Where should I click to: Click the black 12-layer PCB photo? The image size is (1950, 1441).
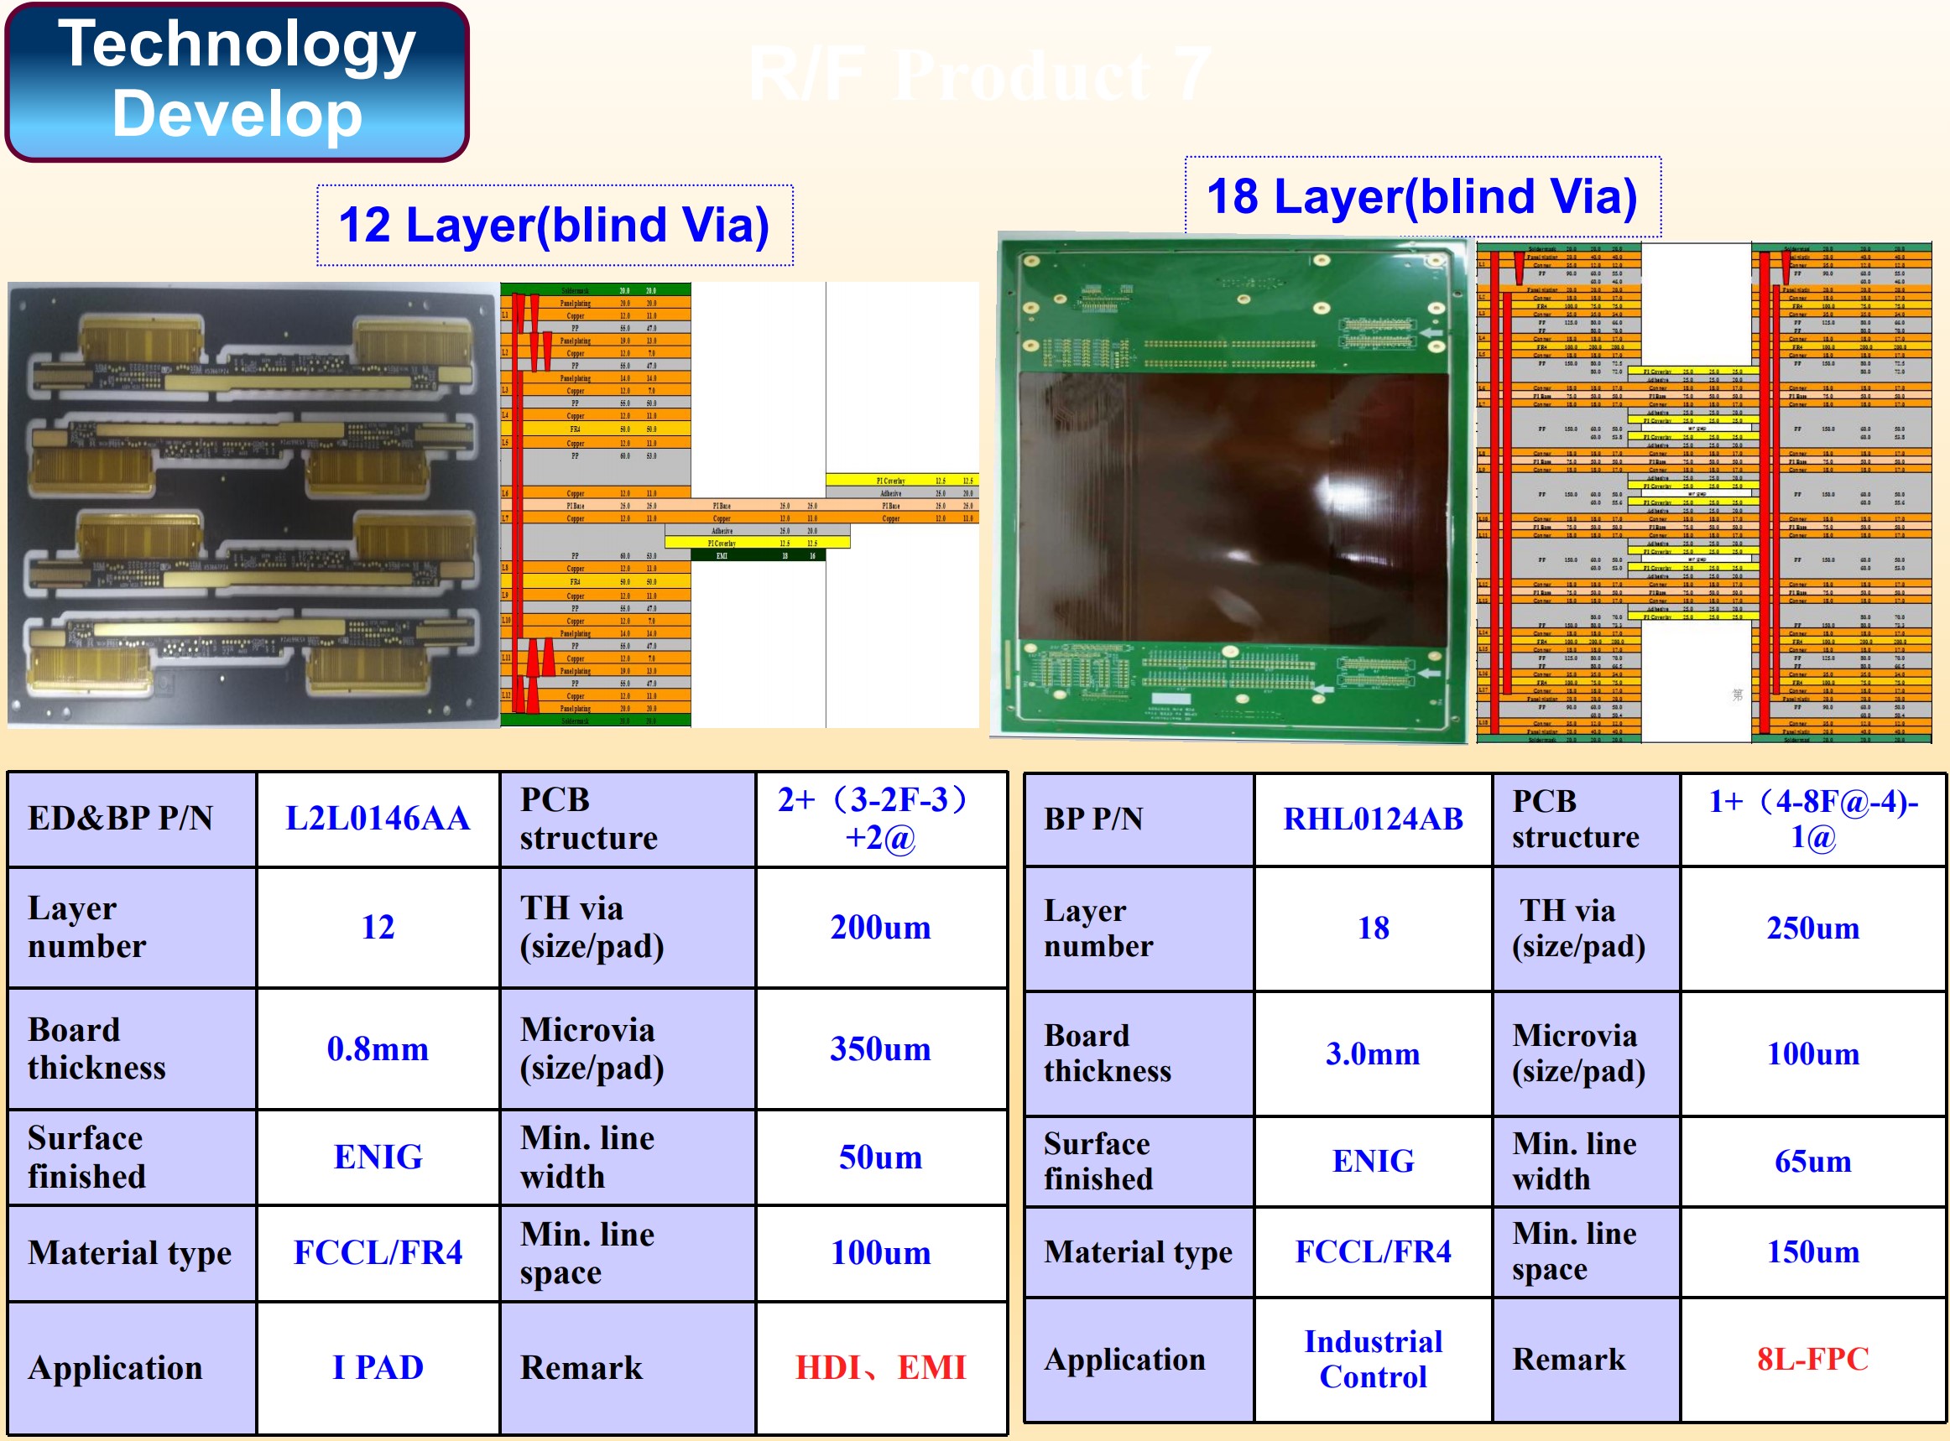tap(253, 504)
